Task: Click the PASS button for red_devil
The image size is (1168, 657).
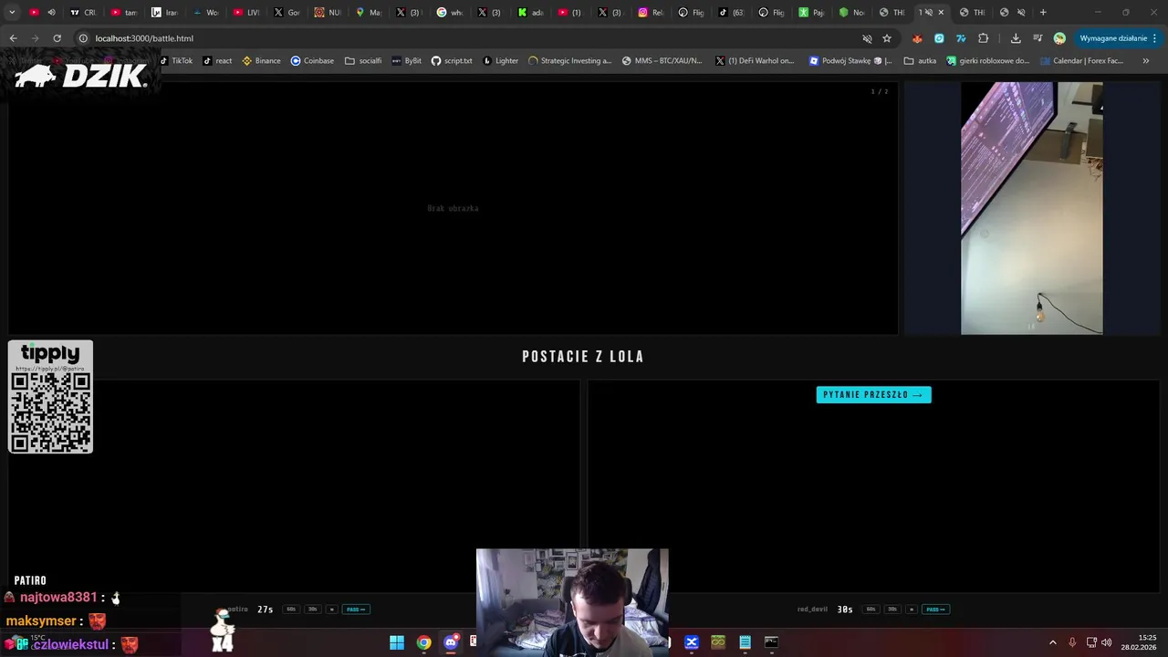Action: pyautogui.click(x=935, y=610)
